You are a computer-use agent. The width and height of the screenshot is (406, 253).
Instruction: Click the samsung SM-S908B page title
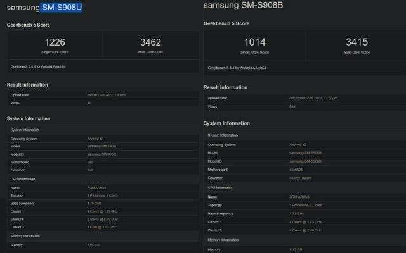(243, 5)
